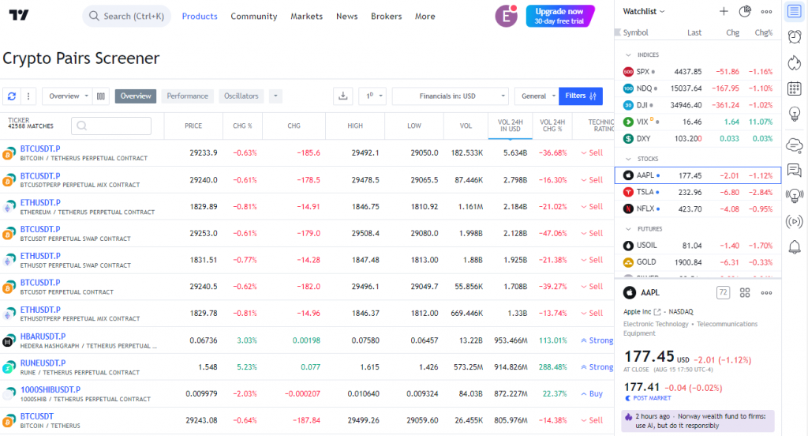Screen dimensions: 808x436
Task: Click the Search (Ctrl+K) field
Action: click(127, 16)
